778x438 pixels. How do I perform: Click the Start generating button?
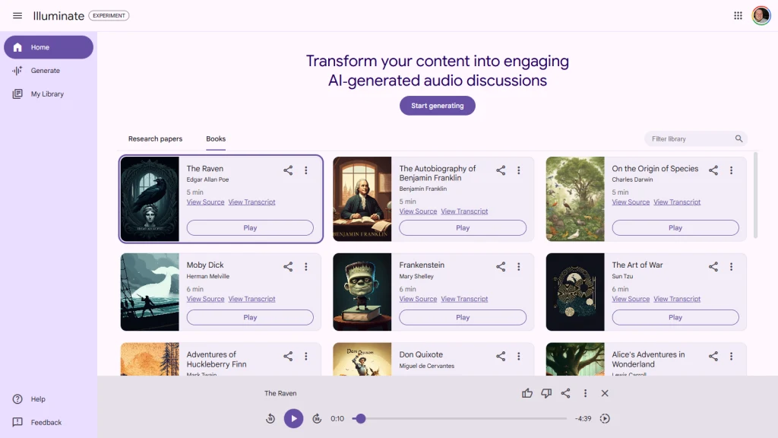tap(437, 106)
